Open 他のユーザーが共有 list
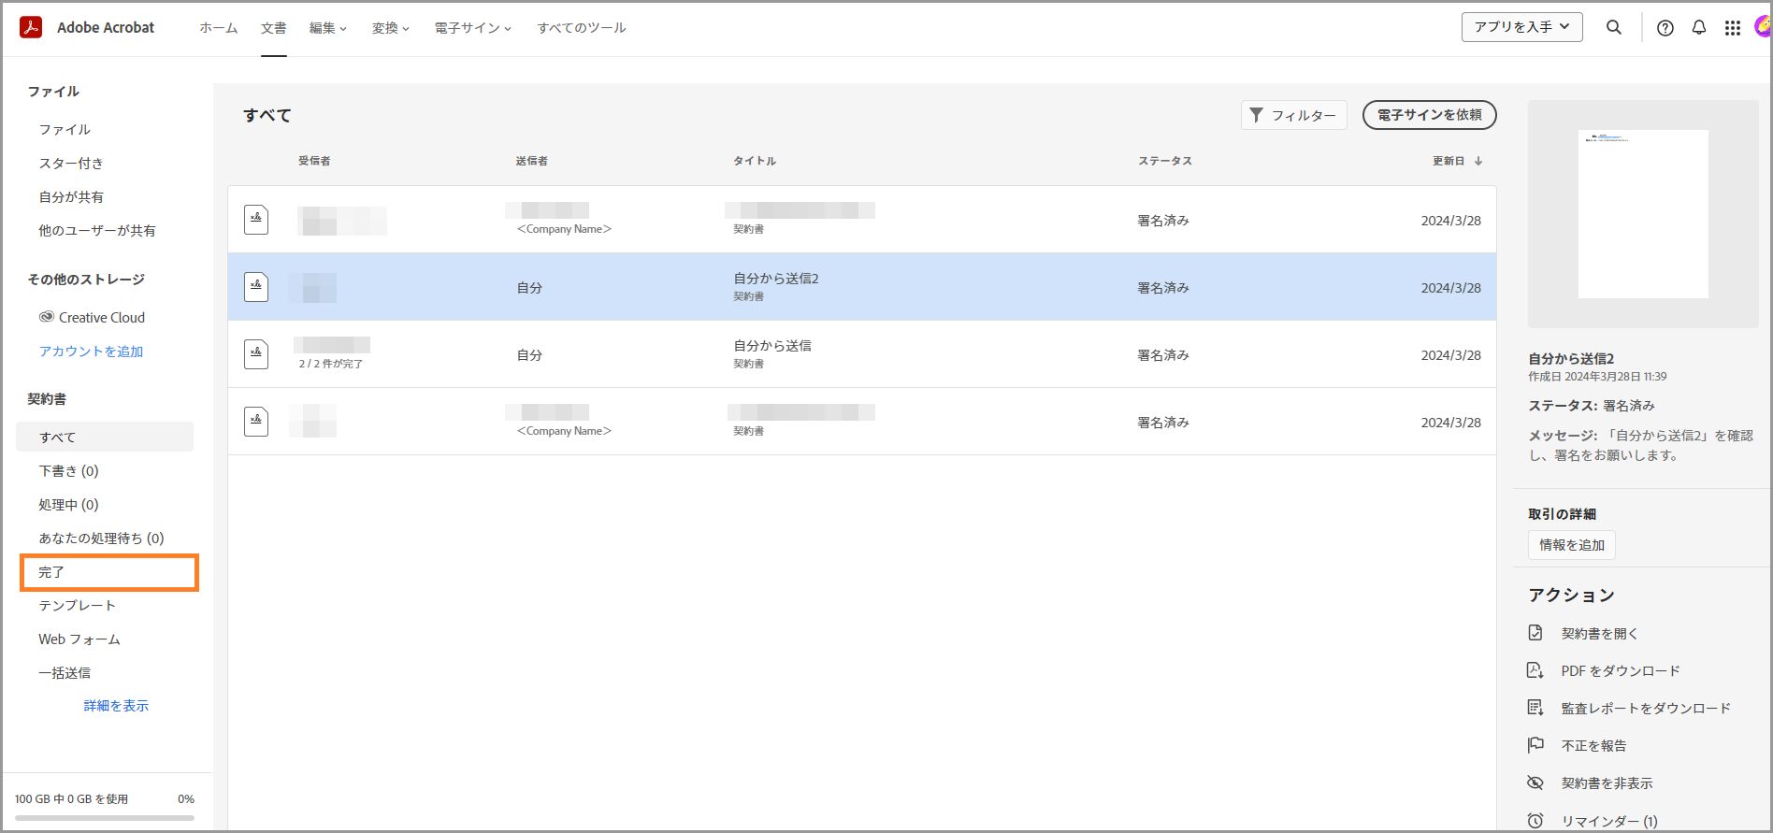Viewport: 1773px width, 833px height. point(97,230)
